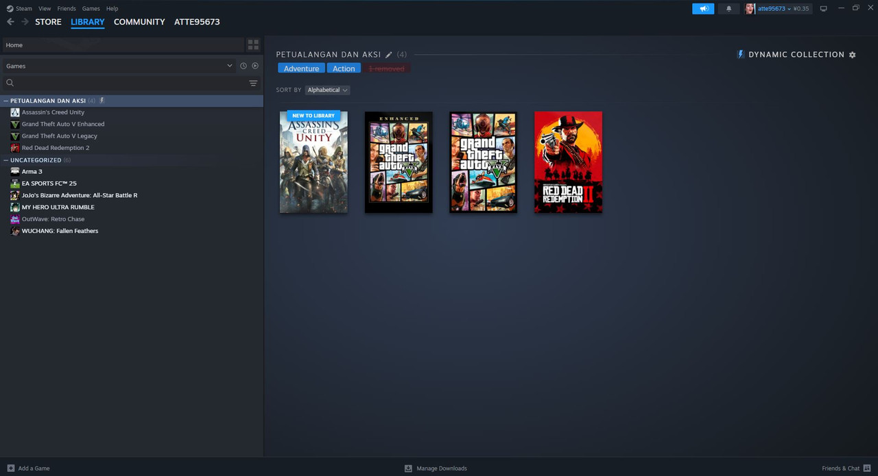
Task: Open the ATTE95673 profile tab
Action: click(x=197, y=22)
